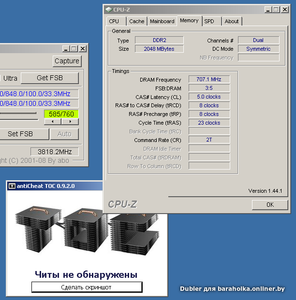The height and width of the screenshot is (300, 296).
Task: Click the tRP 8 clocks value
Action: [x=209, y=114]
